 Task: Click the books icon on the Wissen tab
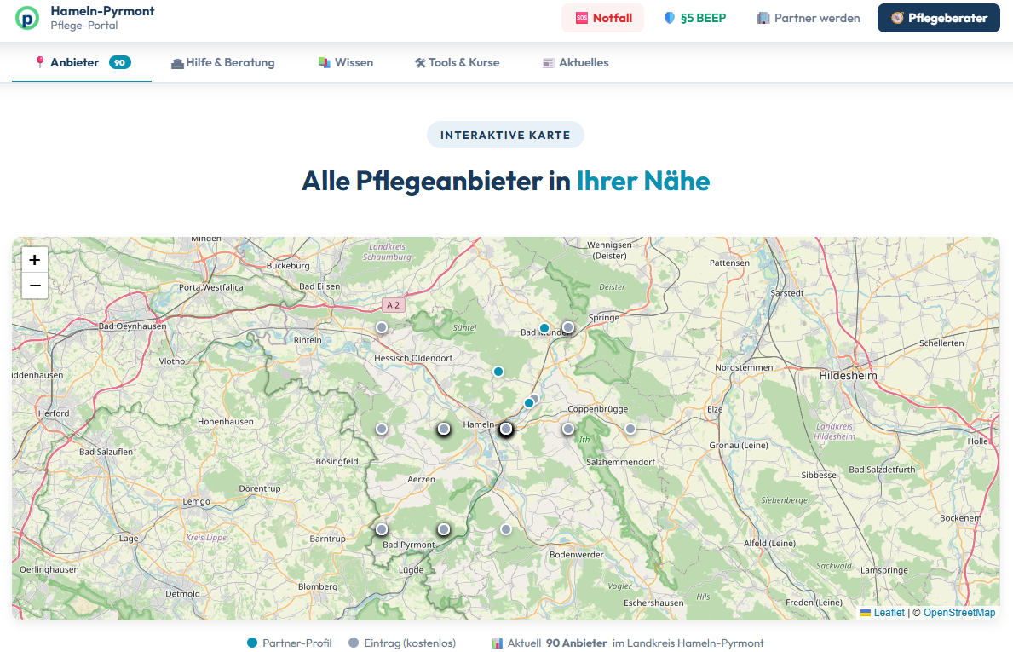pos(325,62)
